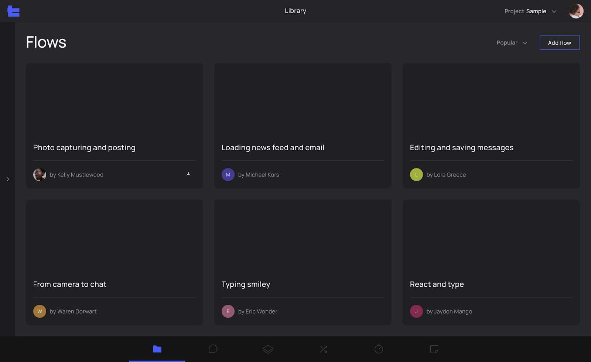Click the M avatar for Michael Kors
The width and height of the screenshot is (591, 362).
pos(228,175)
